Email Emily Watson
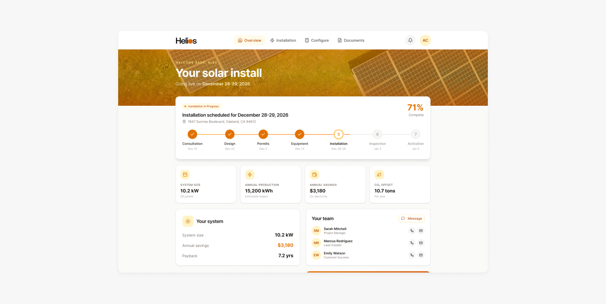The image size is (606, 304). tap(421, 255)
